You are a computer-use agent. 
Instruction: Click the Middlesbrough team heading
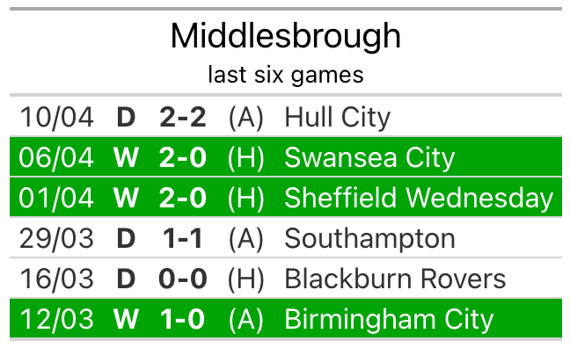pos(286,36)
